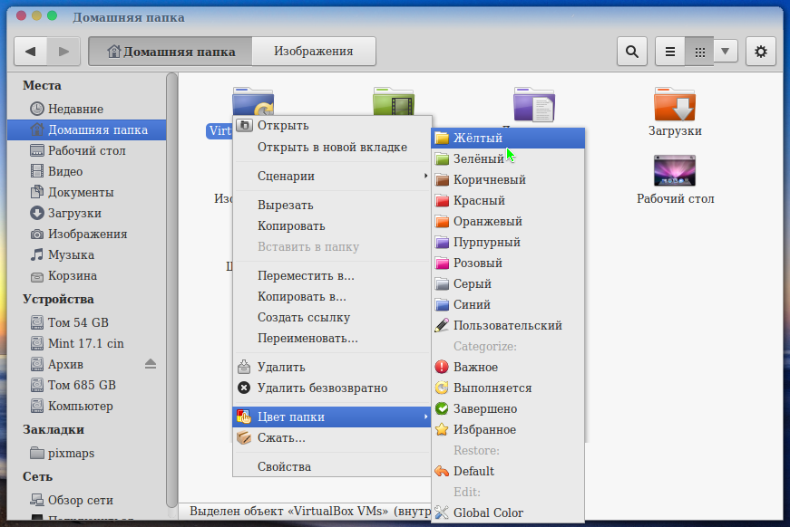Open Обзор сети in the sidebar

pyautogui.click(x=87, y=501)
